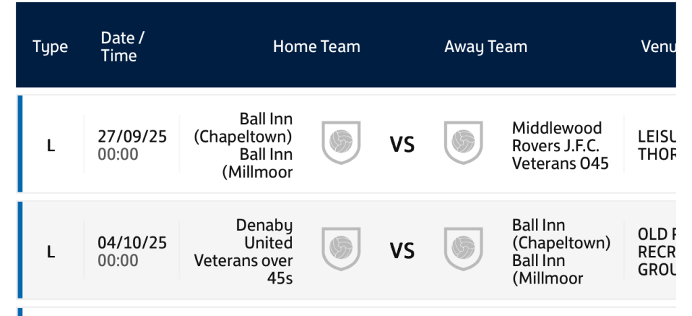Select the Away Team column header
The width and height of the screenshot is (692, 316).
tap(485, 47)
